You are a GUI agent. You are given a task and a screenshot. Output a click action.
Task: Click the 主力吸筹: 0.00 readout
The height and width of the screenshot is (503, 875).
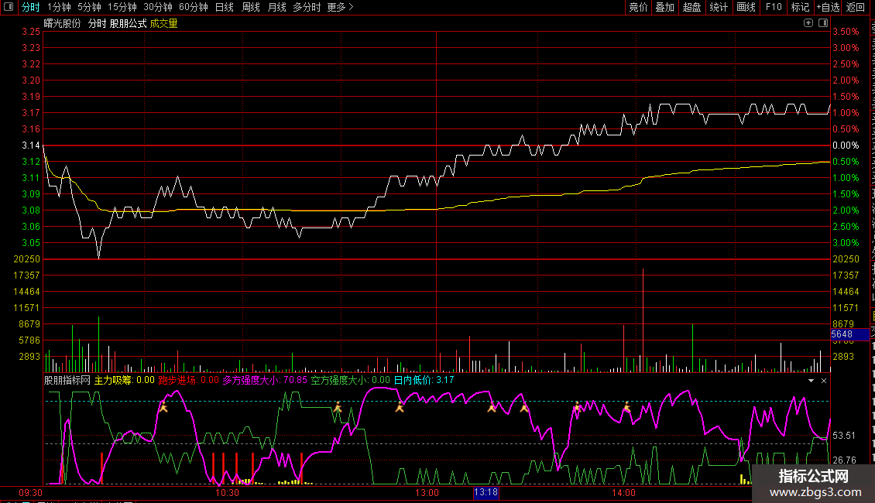[125, 380]
